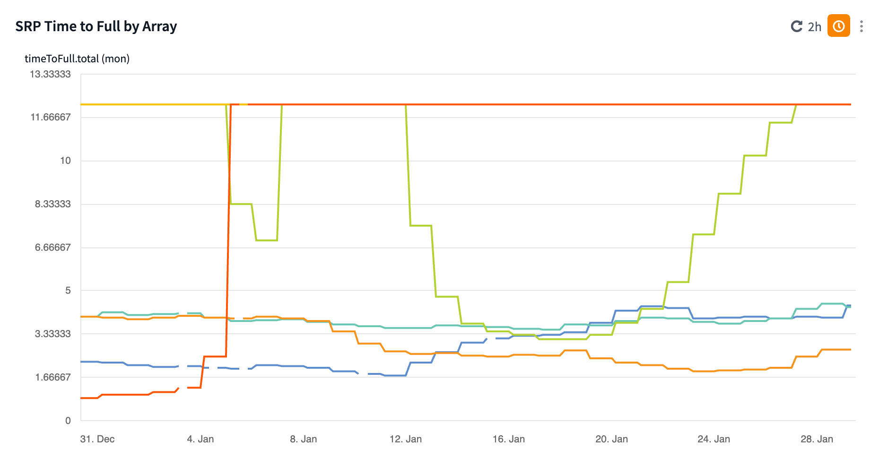Click the 13.33333 y-axis value label
Viewport: 888px width, 457px height.
pos(50,74)
